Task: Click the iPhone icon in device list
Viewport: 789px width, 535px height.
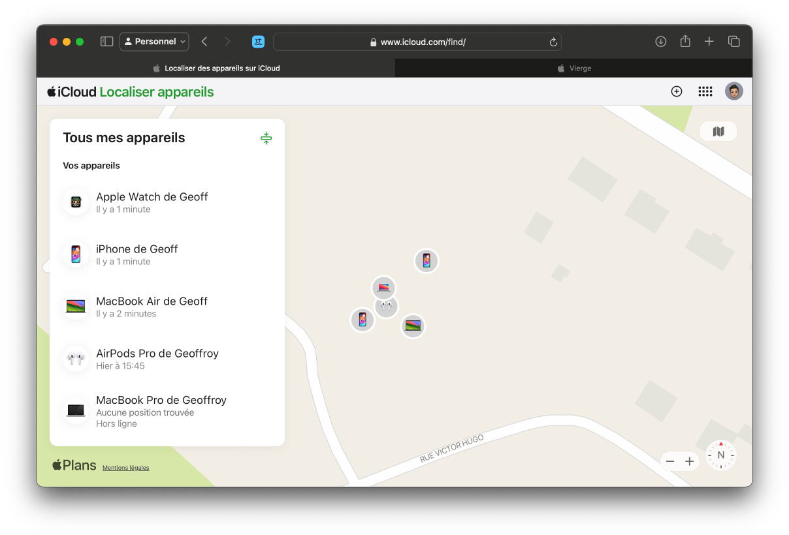Action: pyautogui.click(x=76, y=254)
